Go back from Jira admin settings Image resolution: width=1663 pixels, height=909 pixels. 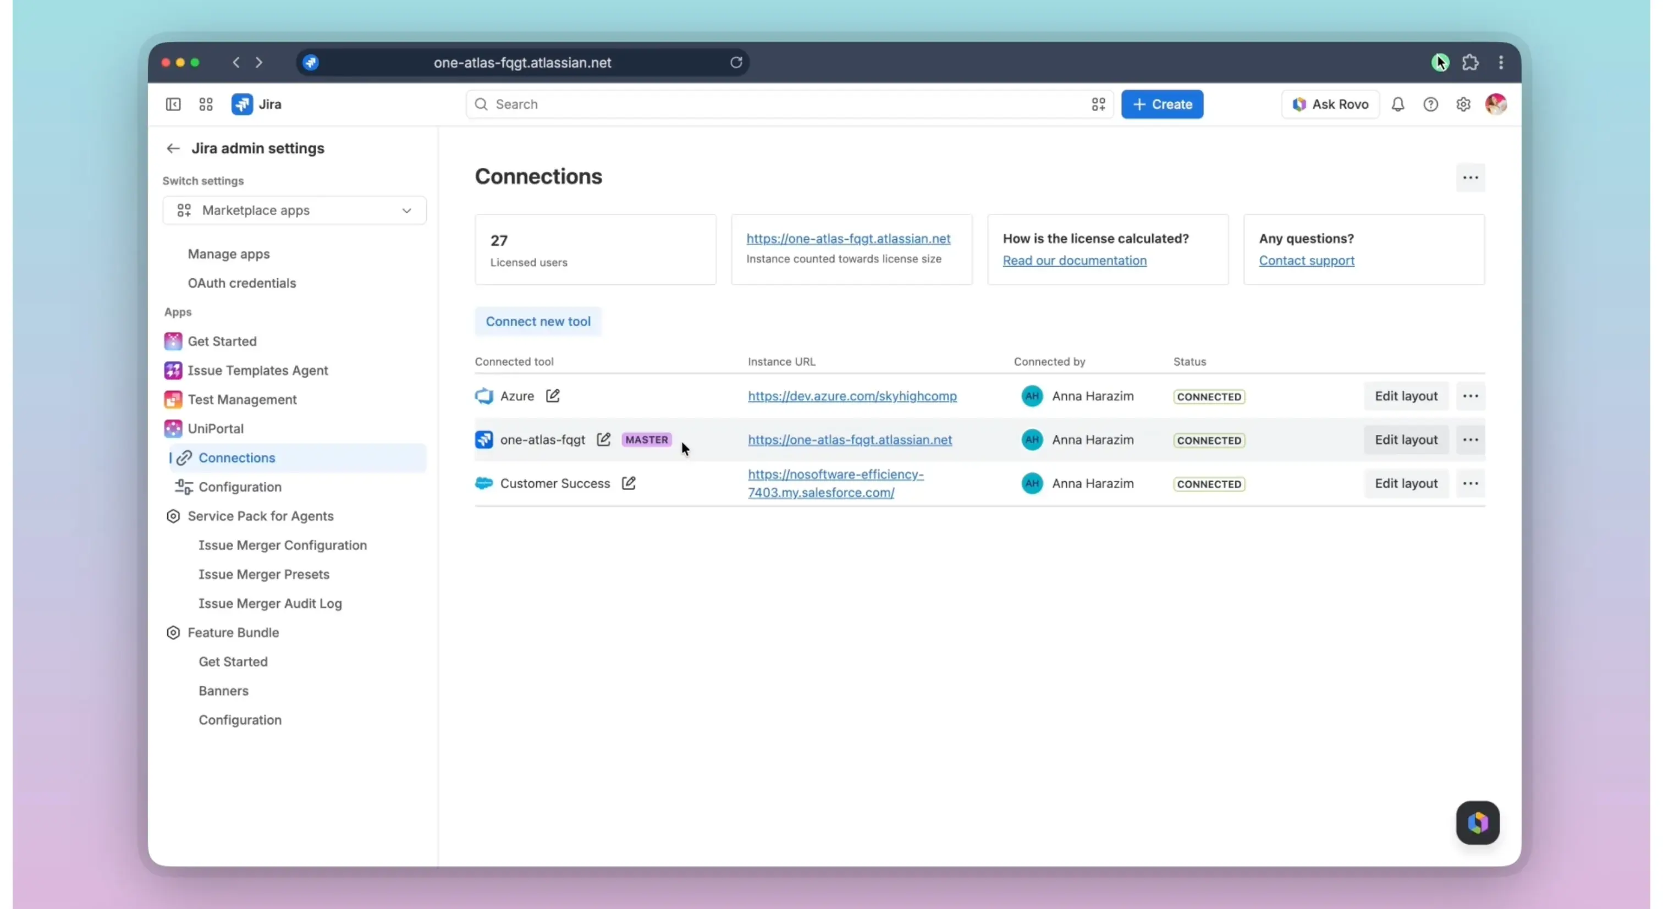(x=172, y=148)
